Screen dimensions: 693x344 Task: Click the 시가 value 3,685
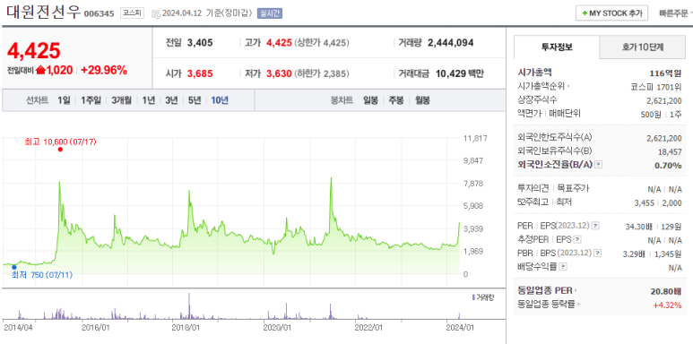[200, 73]
